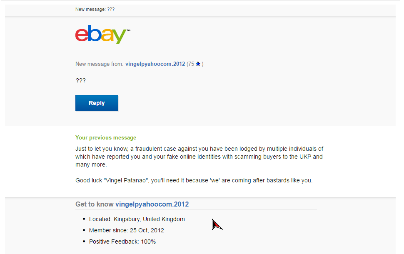Screen dimensions: 404x254
Task: Click the bullet before 'Located'
Action: (x=84, y=219)
